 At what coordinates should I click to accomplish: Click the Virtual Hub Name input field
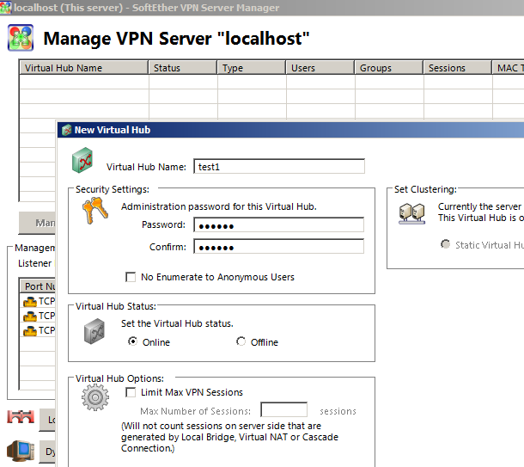click(279, 166)
